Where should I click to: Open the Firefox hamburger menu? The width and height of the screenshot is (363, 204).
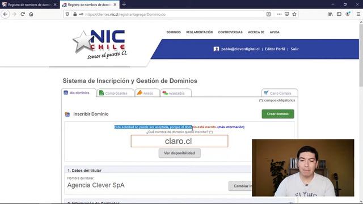tap(358, 14)
